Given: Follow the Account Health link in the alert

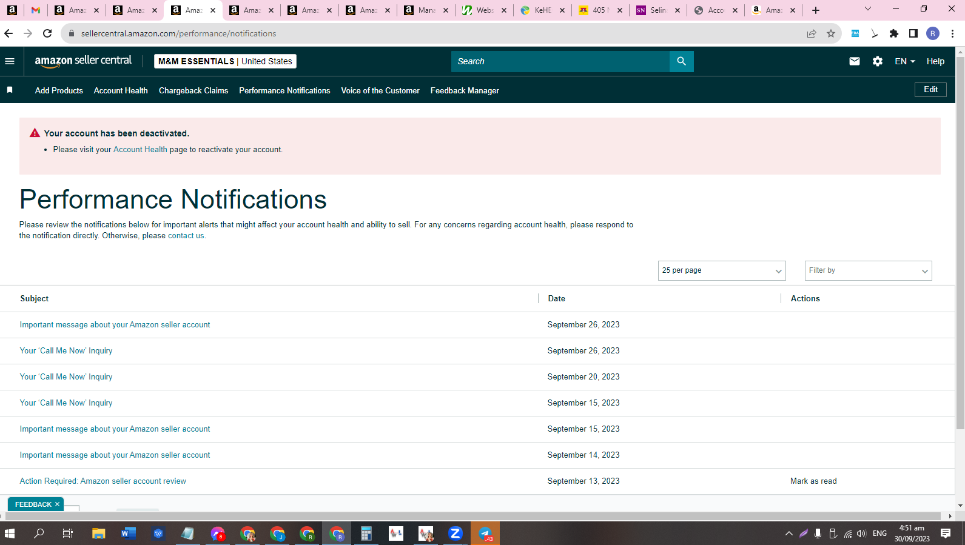Looking at the screenshot, I should pyautogui.click(x=140, y=150).
